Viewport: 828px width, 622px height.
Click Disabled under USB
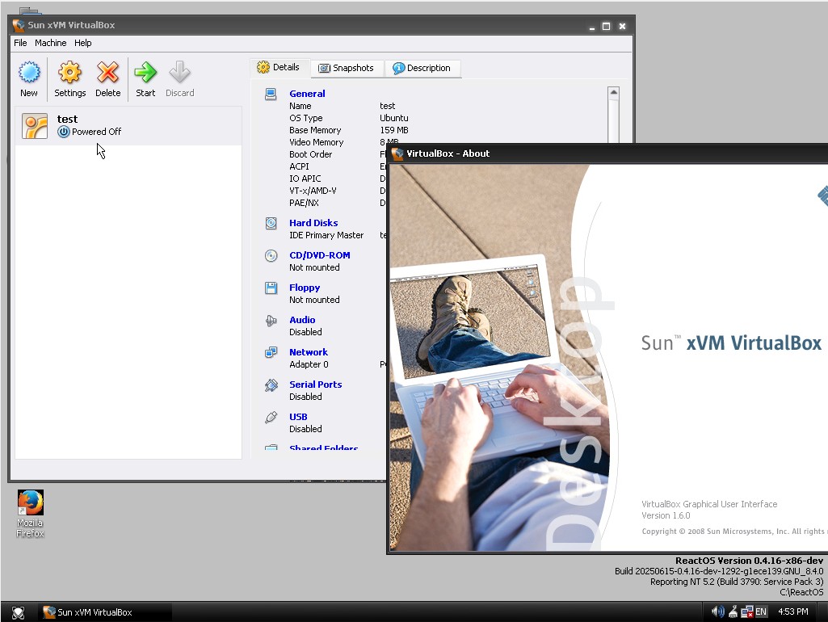click(x=305, y=429)
